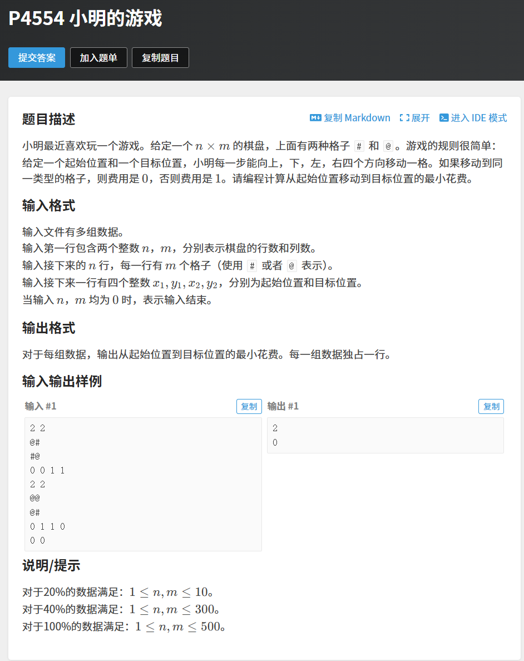Click the constraint line for 40%的数据
Image resolution: width=524 pixels, height=661 pixels.
tap(121, 610)
